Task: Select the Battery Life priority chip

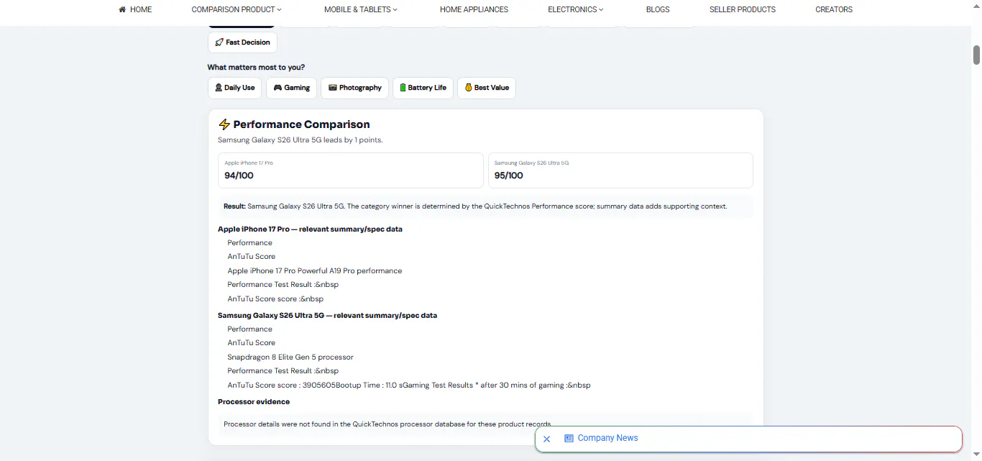Action: coord(423,88)
